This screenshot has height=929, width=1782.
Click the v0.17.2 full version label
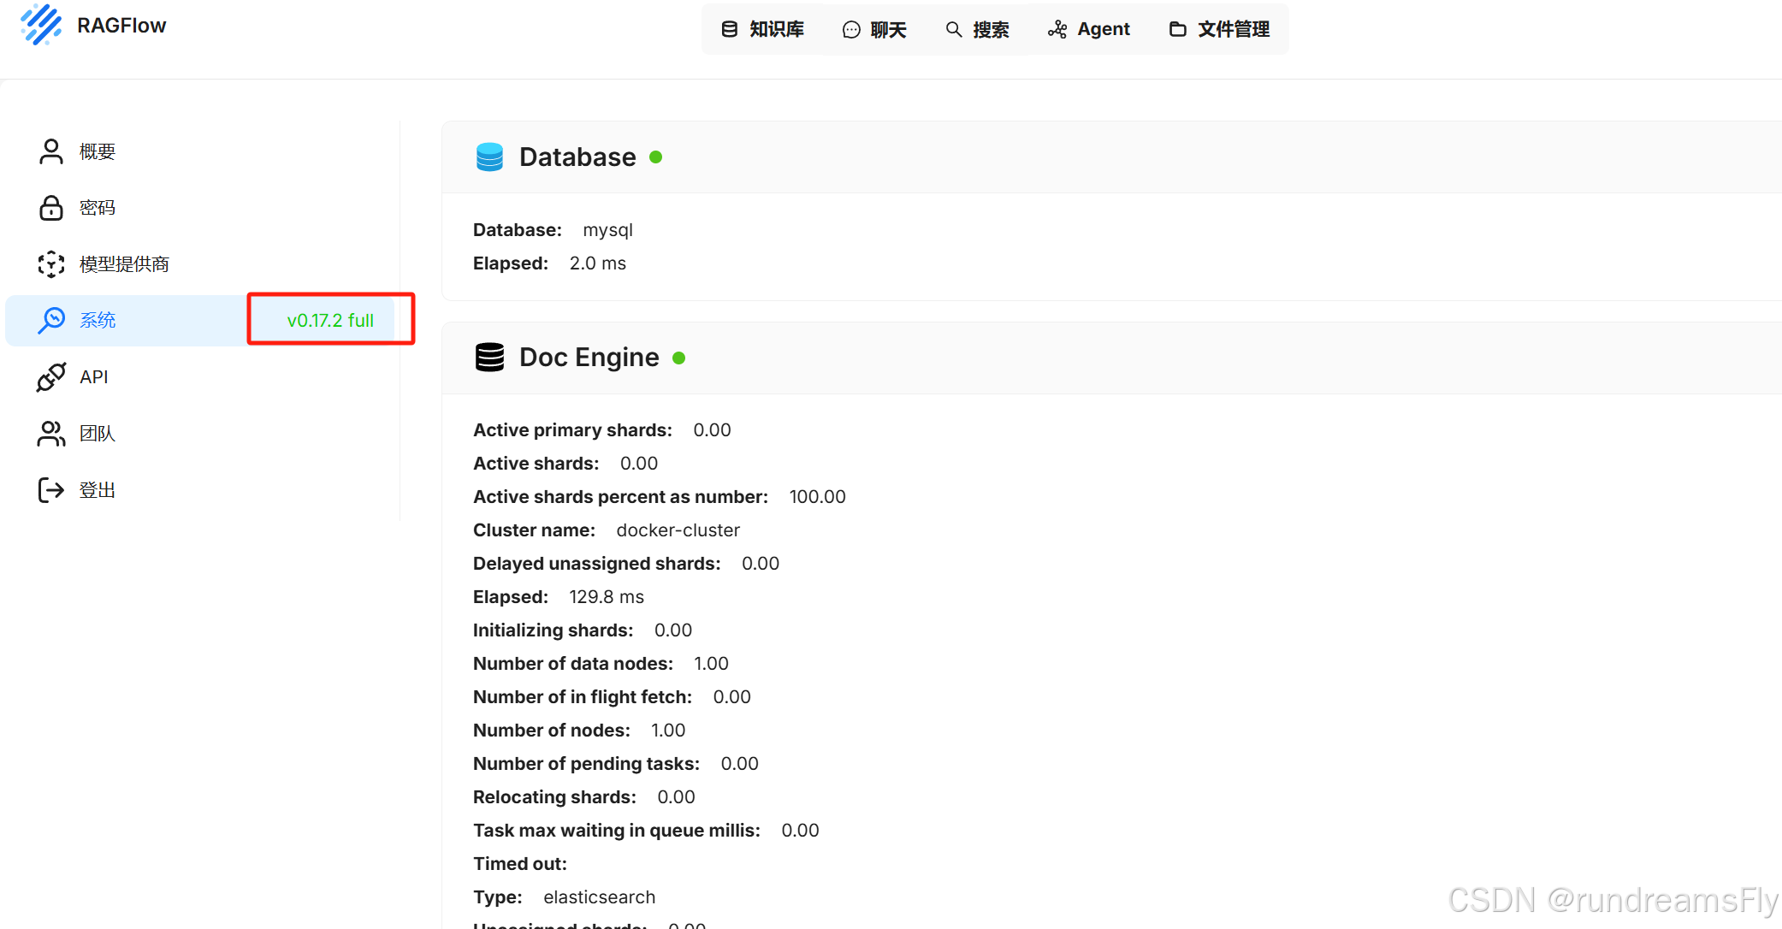[x=330, y=320]
